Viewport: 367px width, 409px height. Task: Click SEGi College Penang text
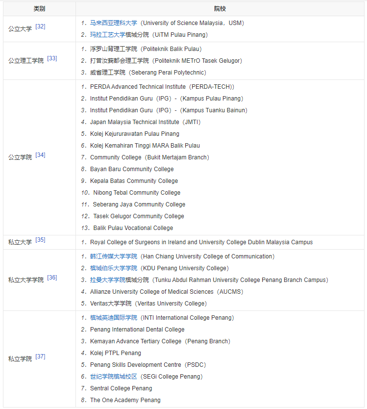click(172, 377)
